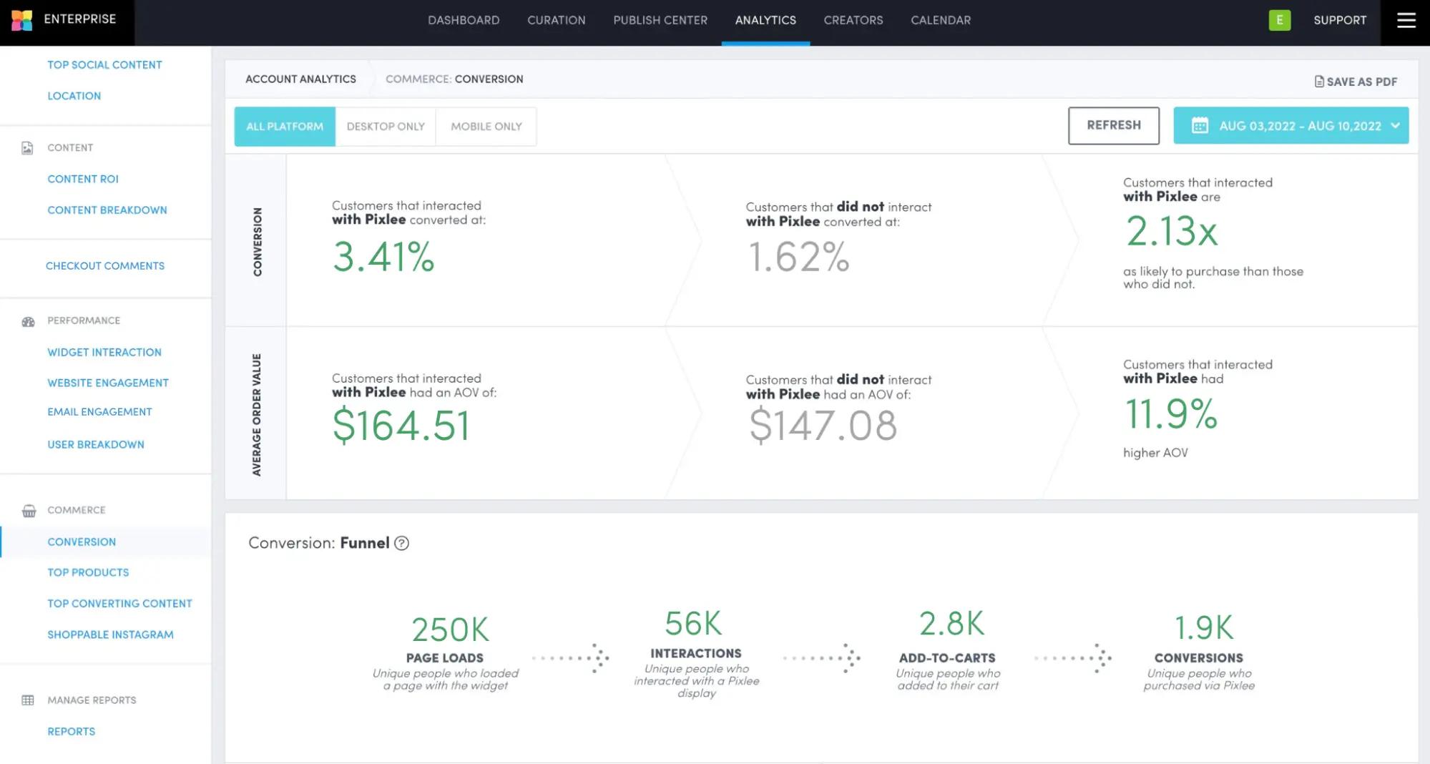Click the Pixlee Enterprise logo icon
Image resolution: width=1430 pixels, height=764 pixels.
[x=21, y=20]
